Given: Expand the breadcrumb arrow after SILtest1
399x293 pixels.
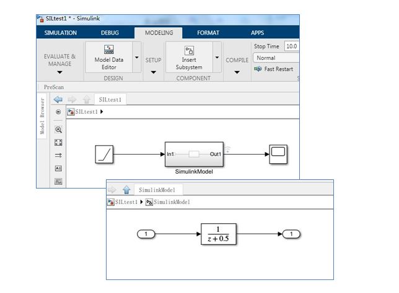Looking at the screenshot, I should (102, 112).
